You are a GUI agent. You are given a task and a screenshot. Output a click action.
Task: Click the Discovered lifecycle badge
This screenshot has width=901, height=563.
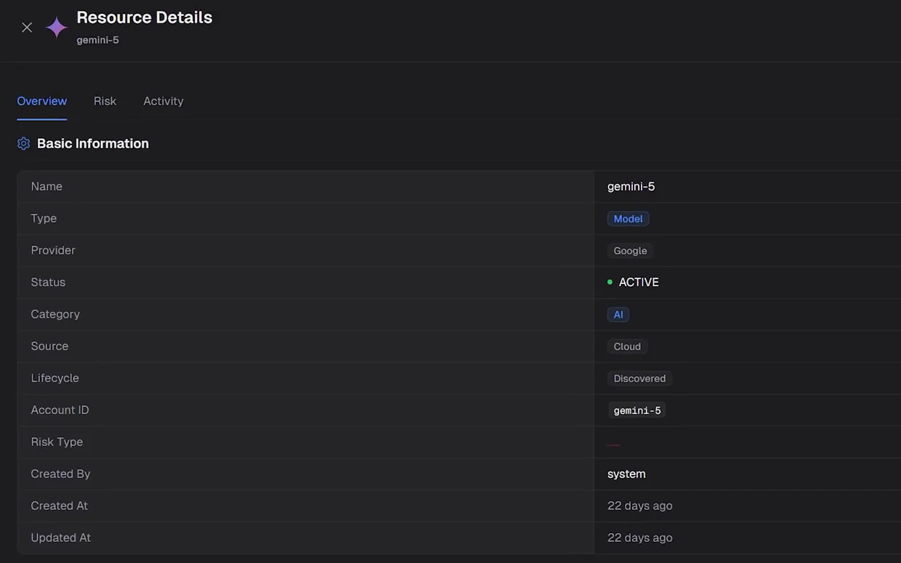(639, 378)
